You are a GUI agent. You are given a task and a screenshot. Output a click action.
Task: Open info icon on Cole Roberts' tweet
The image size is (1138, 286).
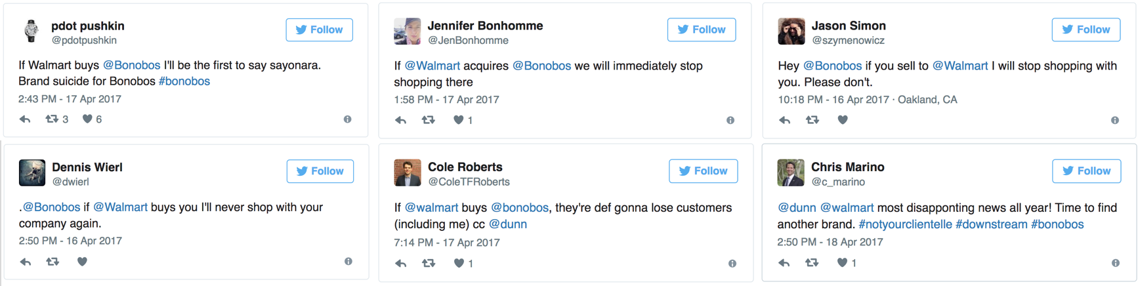coord(732,264)
